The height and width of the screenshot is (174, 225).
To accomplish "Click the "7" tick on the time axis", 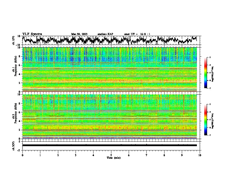I will pyautogui.click(x=147, y=155).
